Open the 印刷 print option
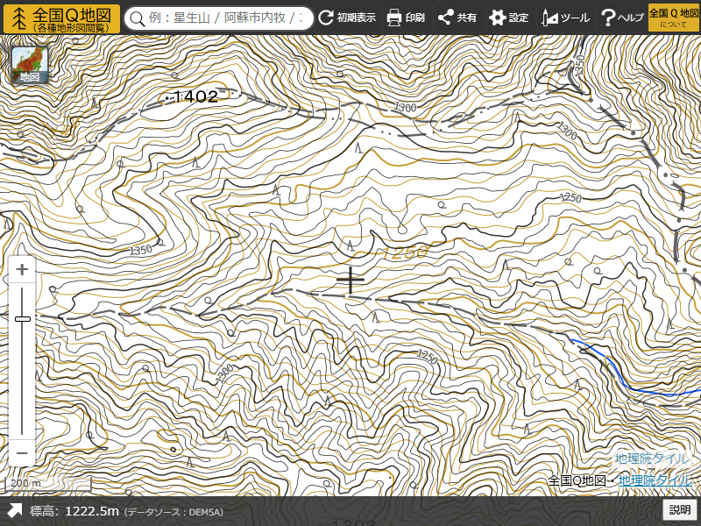This screenshot has height=526, width=701. pyautogui.click(x=406, y=18)
